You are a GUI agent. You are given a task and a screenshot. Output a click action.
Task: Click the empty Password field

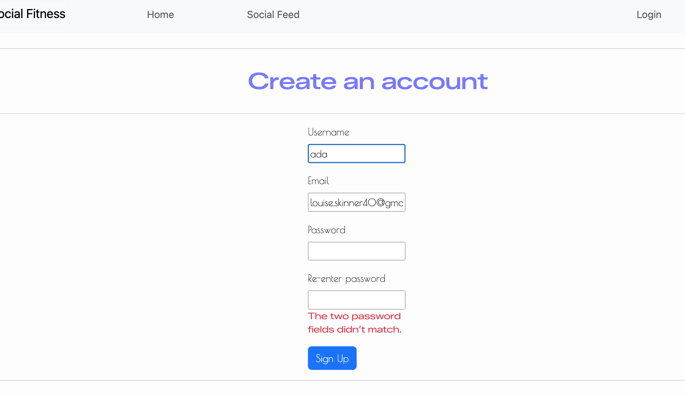click(x=356, y=251)
